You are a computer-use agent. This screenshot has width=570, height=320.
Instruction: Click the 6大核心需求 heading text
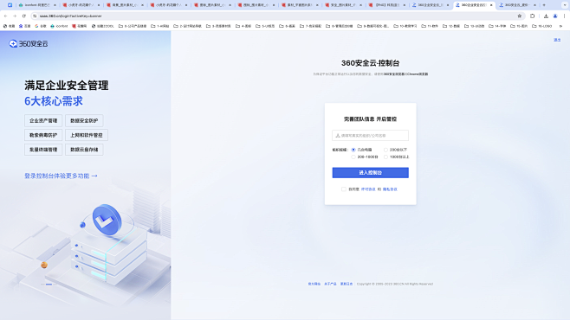click(x=54, y=101)
